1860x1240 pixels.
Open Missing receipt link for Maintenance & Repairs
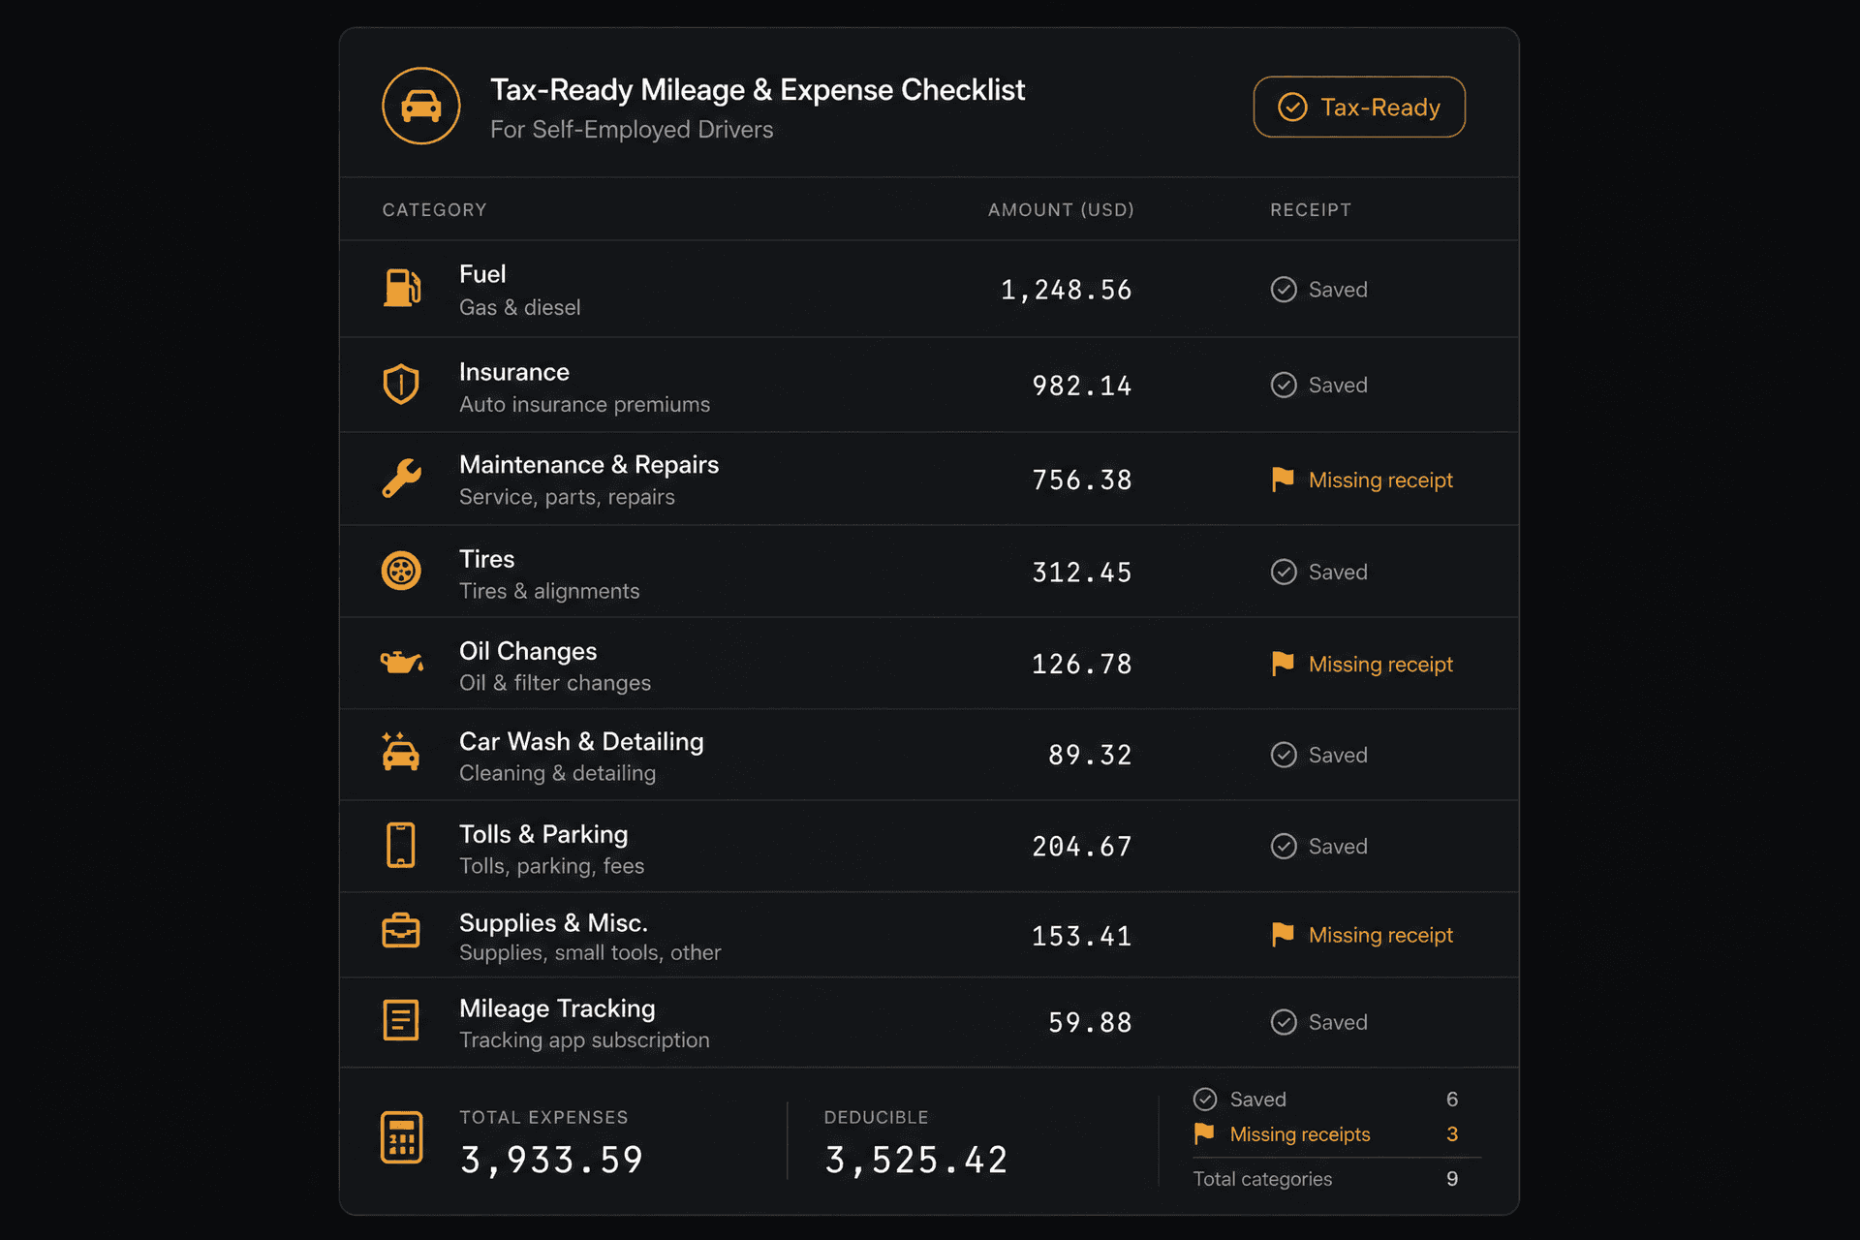[x=1380, y=480]
